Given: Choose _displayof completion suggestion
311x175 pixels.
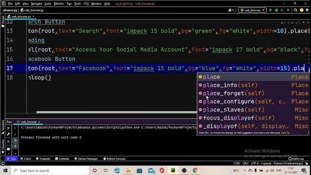Looking at the screenshot, I should pos(253,126).
